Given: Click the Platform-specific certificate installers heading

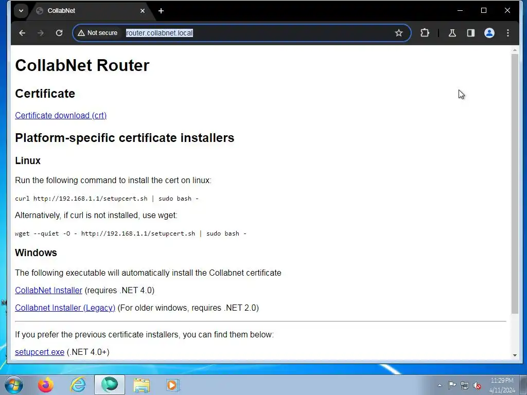Looking at the screenshot, I should 125,138.
